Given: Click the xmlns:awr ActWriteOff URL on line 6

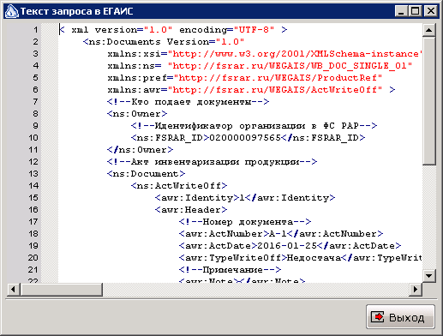Looking at the screenshot, I should 275,90.
